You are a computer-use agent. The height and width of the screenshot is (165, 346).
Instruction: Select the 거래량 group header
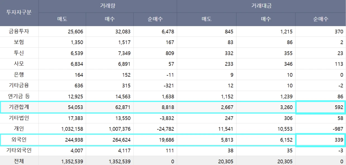(108, 6)
